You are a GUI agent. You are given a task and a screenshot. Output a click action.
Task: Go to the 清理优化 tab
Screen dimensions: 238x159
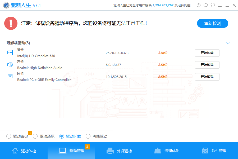point(167,151)
